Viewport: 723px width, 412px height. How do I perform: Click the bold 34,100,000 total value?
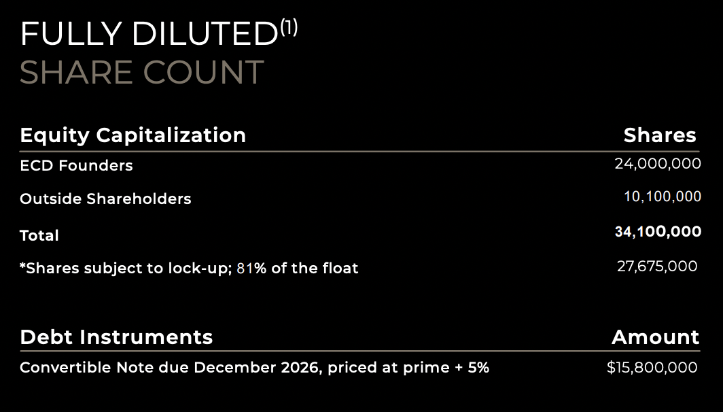[x=657, y=232]
